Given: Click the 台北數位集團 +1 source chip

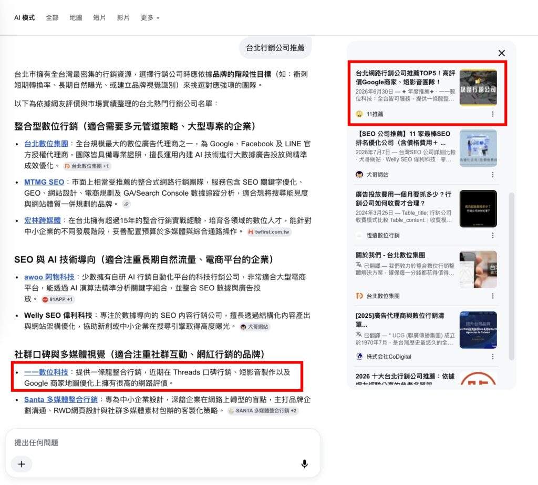Looking at the screenshot, I should pyautogui.click(x=87, y=166).
